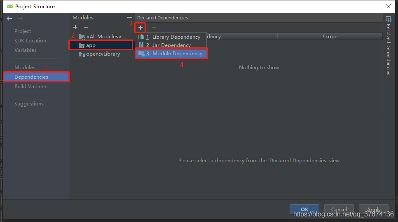
Task: Choose Module Dependency from popup
Action: click(x=171, y=54)
